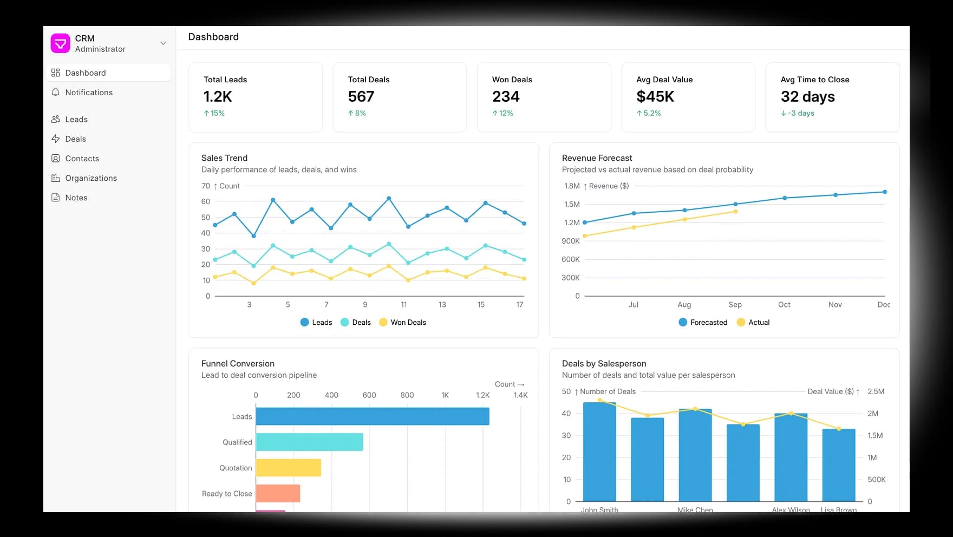Click Alex Wilson's bar in salesperson chart
The image size is (953, 537).
point(791,457)
